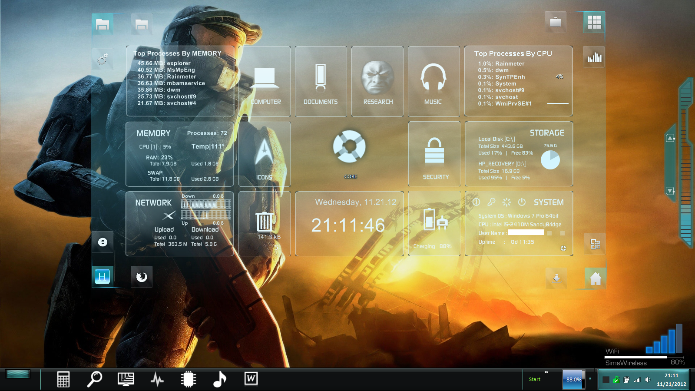Click the STORAGE pie chart
This screenshot has width=695, height=391.
[x=550, y=160]
